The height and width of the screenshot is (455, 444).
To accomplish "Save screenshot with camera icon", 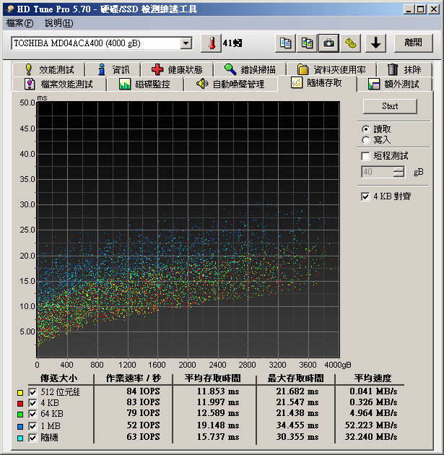I will click(x=328, y=43).
